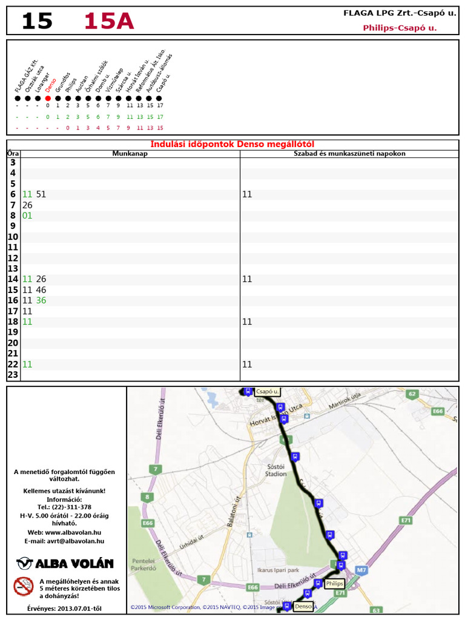465x620 pixels.
Task: Click bus stop icon beside Denso map label
Action: [287, 606]
